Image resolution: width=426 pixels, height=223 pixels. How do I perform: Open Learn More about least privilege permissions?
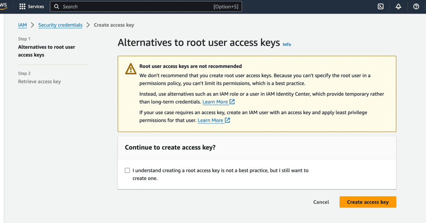coord(210,120)
